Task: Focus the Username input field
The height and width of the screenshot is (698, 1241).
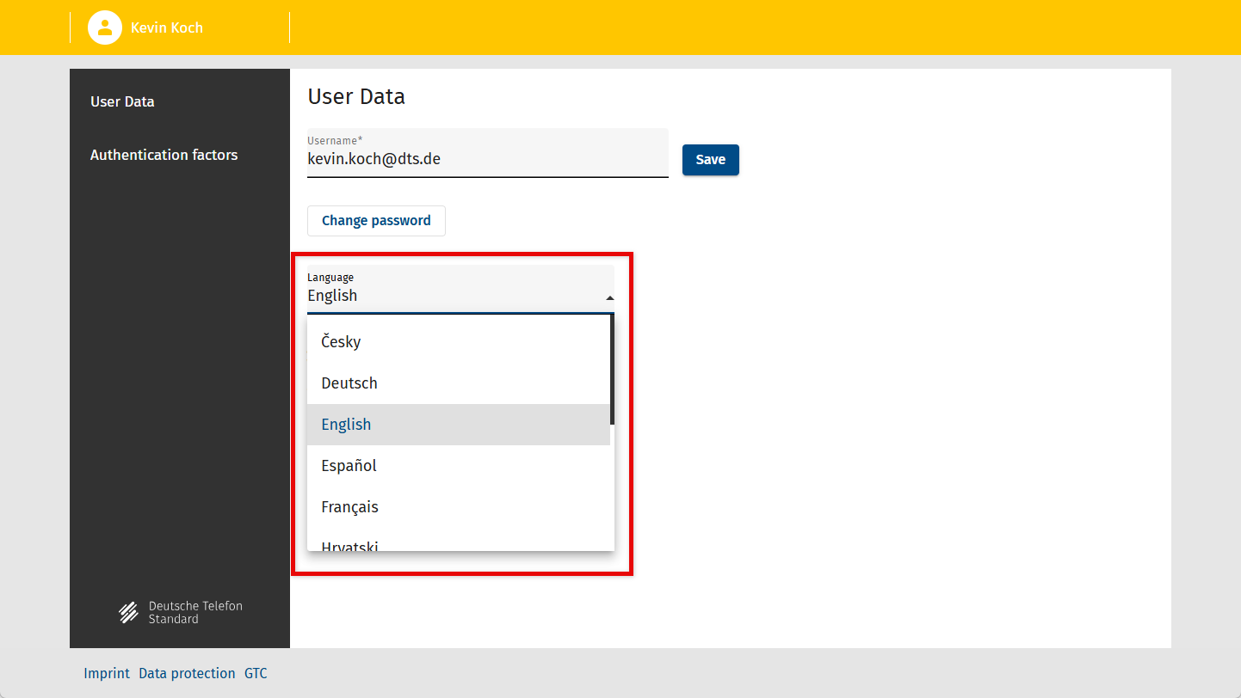Action: tap(486, 159)
